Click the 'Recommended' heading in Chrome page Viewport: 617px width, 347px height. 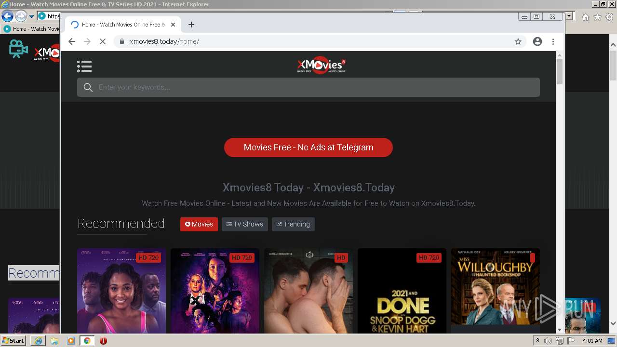pos(121,224)
